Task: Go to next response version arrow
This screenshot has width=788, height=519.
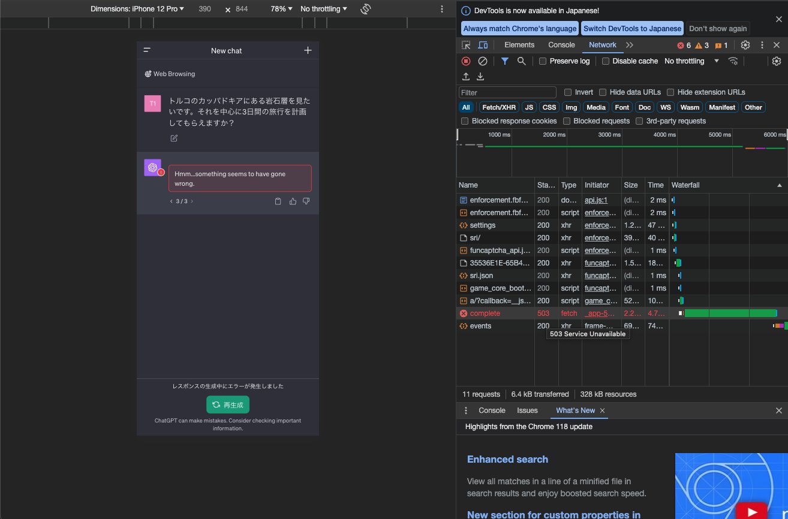Action: click(x=192, y=201)
